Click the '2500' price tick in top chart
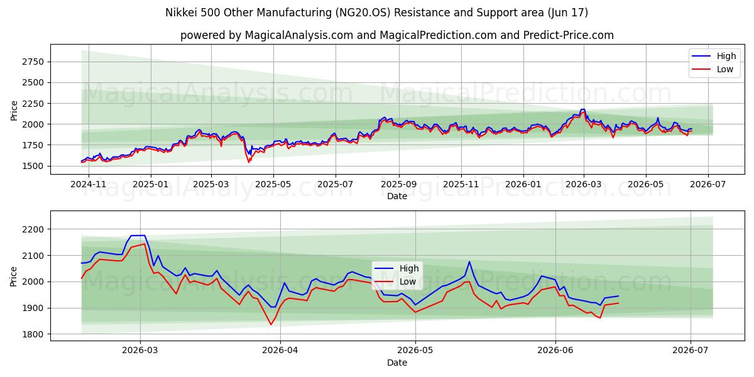 (x=31, y=82)
